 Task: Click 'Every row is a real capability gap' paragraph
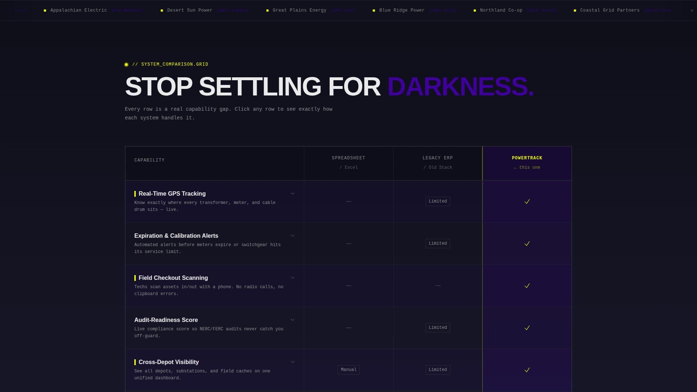(229, 114)
